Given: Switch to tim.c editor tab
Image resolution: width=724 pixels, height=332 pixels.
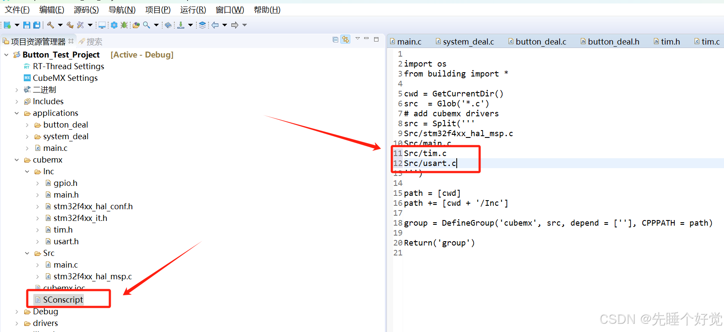Looking at the screenshot, I should [x=707, y=41].
